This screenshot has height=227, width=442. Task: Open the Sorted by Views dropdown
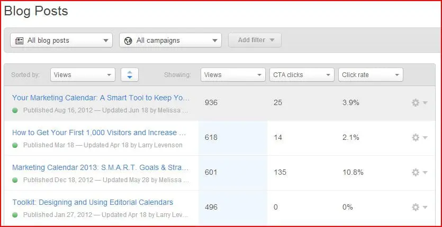click(83, 75)
